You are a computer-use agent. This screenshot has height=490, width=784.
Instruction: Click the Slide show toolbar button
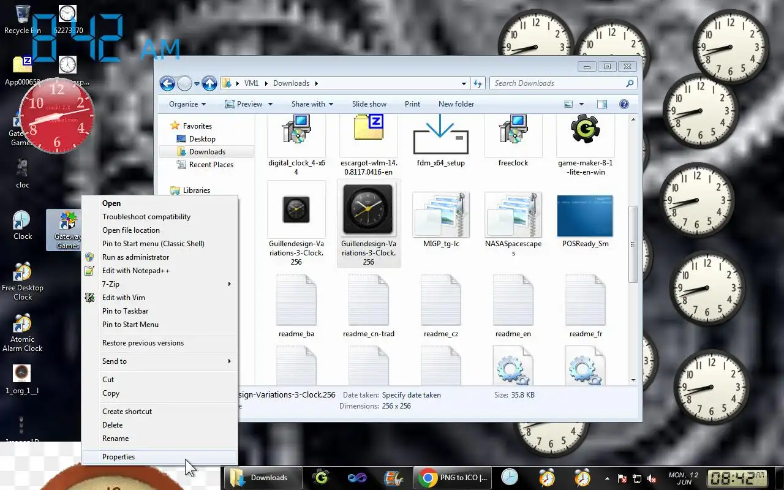[x=369, y=104]
